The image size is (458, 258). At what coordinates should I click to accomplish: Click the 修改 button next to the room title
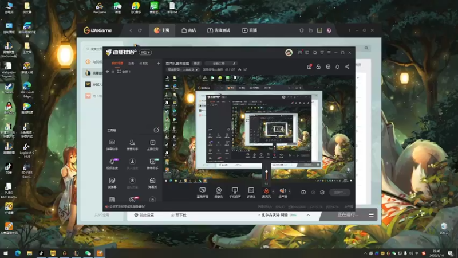point(197,63)
